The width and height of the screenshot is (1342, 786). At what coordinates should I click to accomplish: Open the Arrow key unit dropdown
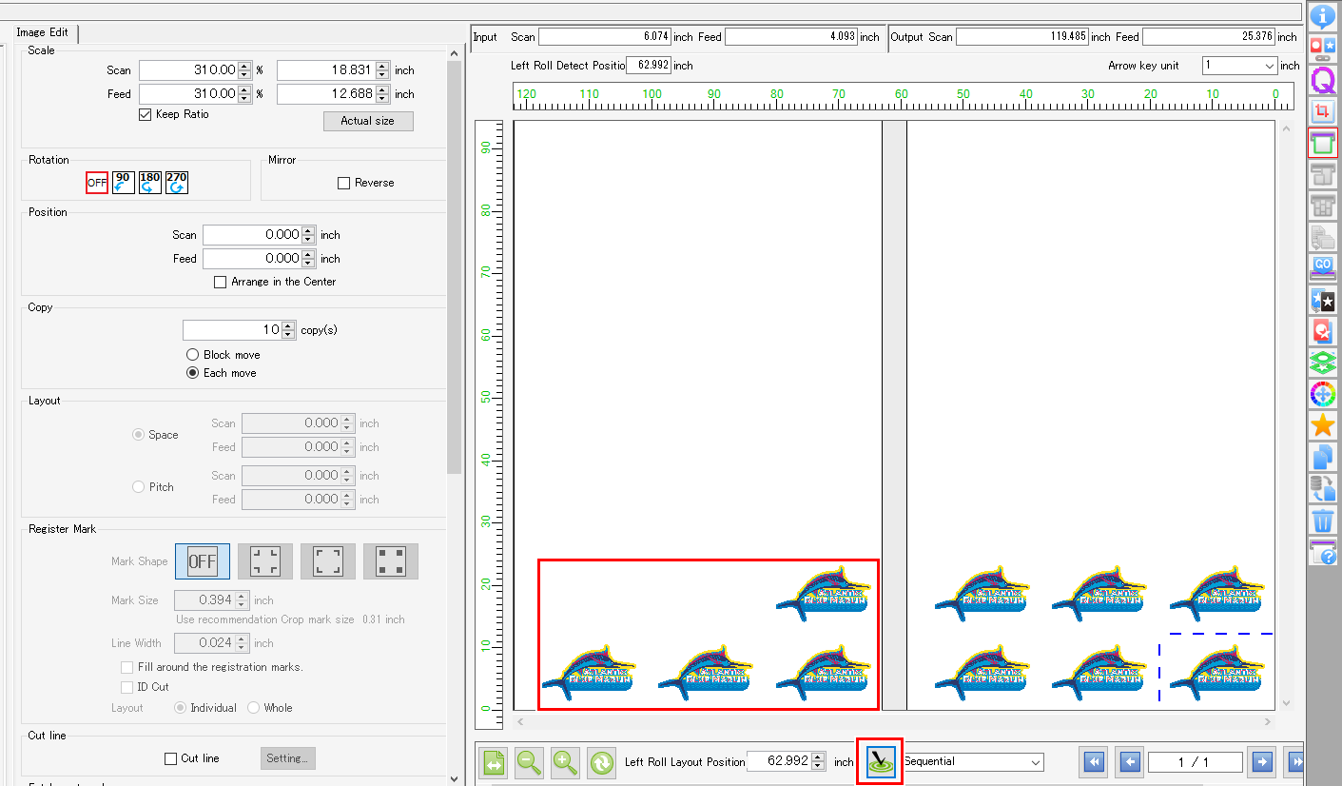coord(1239,66)
